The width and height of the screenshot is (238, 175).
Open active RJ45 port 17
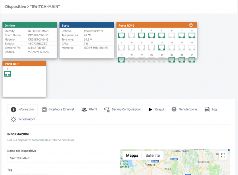coord(121,60)
